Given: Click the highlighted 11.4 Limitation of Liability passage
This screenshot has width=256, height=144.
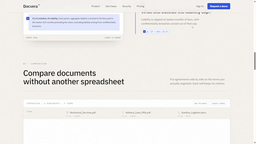Looking at the screenshot, I should click(x=74, y=22).
